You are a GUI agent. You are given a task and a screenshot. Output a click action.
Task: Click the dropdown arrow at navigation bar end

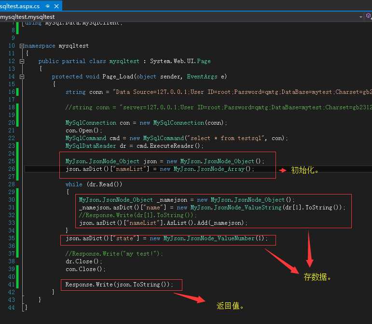pyautogui.click(x=361, y=17)
